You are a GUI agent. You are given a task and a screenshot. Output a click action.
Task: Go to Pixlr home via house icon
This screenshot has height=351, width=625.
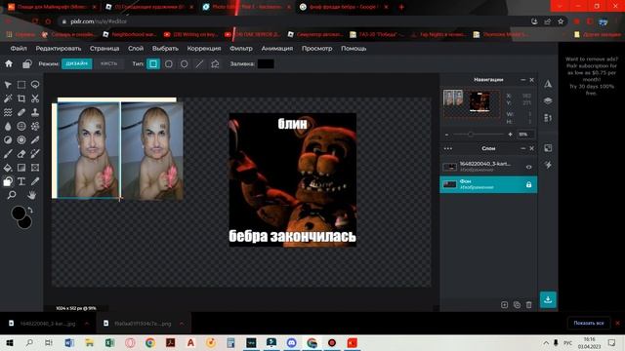9,63
